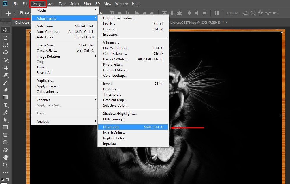This screenshot has height=184, width=290.
Task: Expand the Variables submenu
Action: tap(65, 100)
